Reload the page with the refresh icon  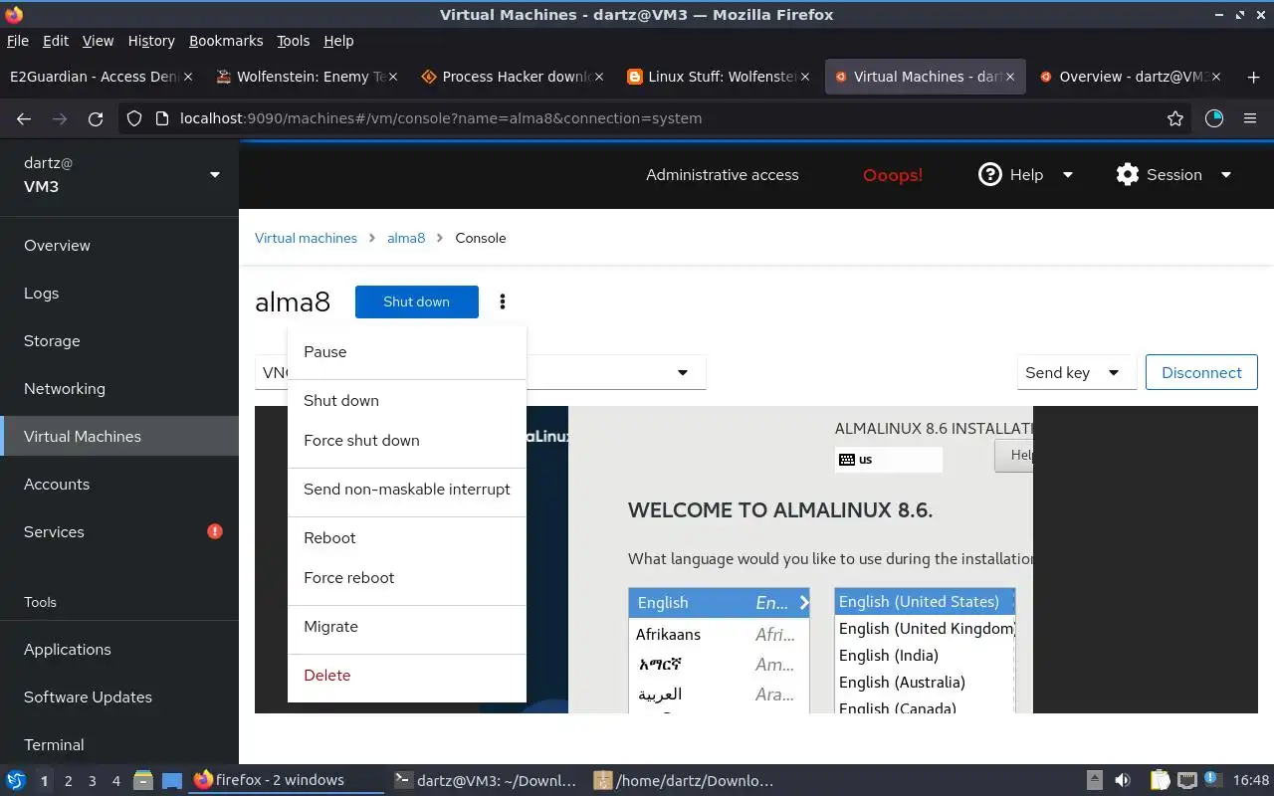coord(96,118)
